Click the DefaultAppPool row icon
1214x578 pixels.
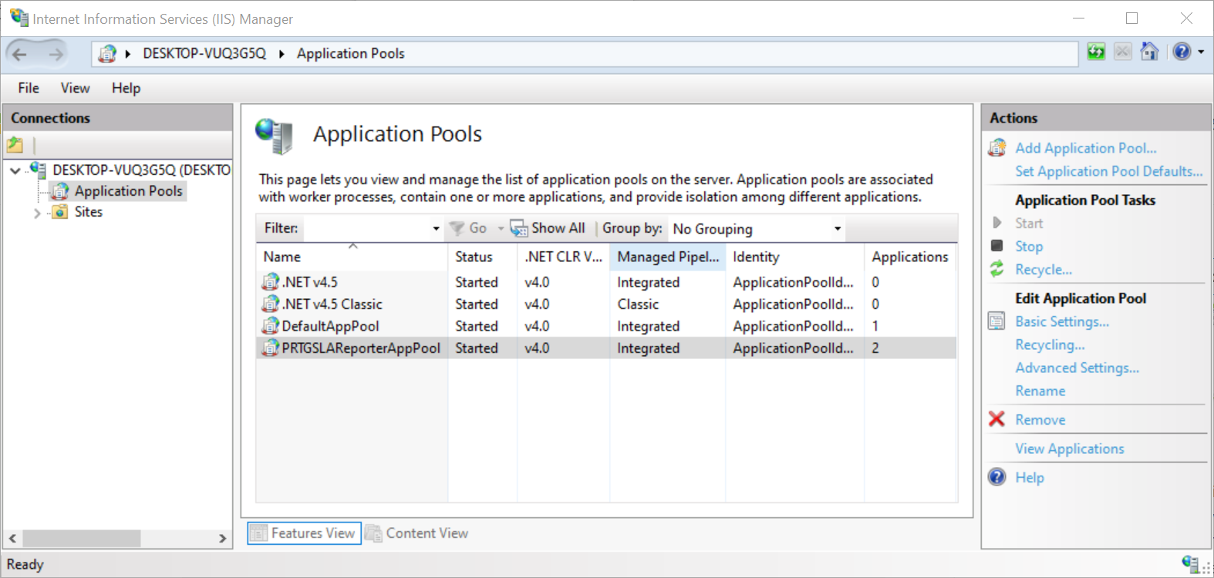point(270,326)
